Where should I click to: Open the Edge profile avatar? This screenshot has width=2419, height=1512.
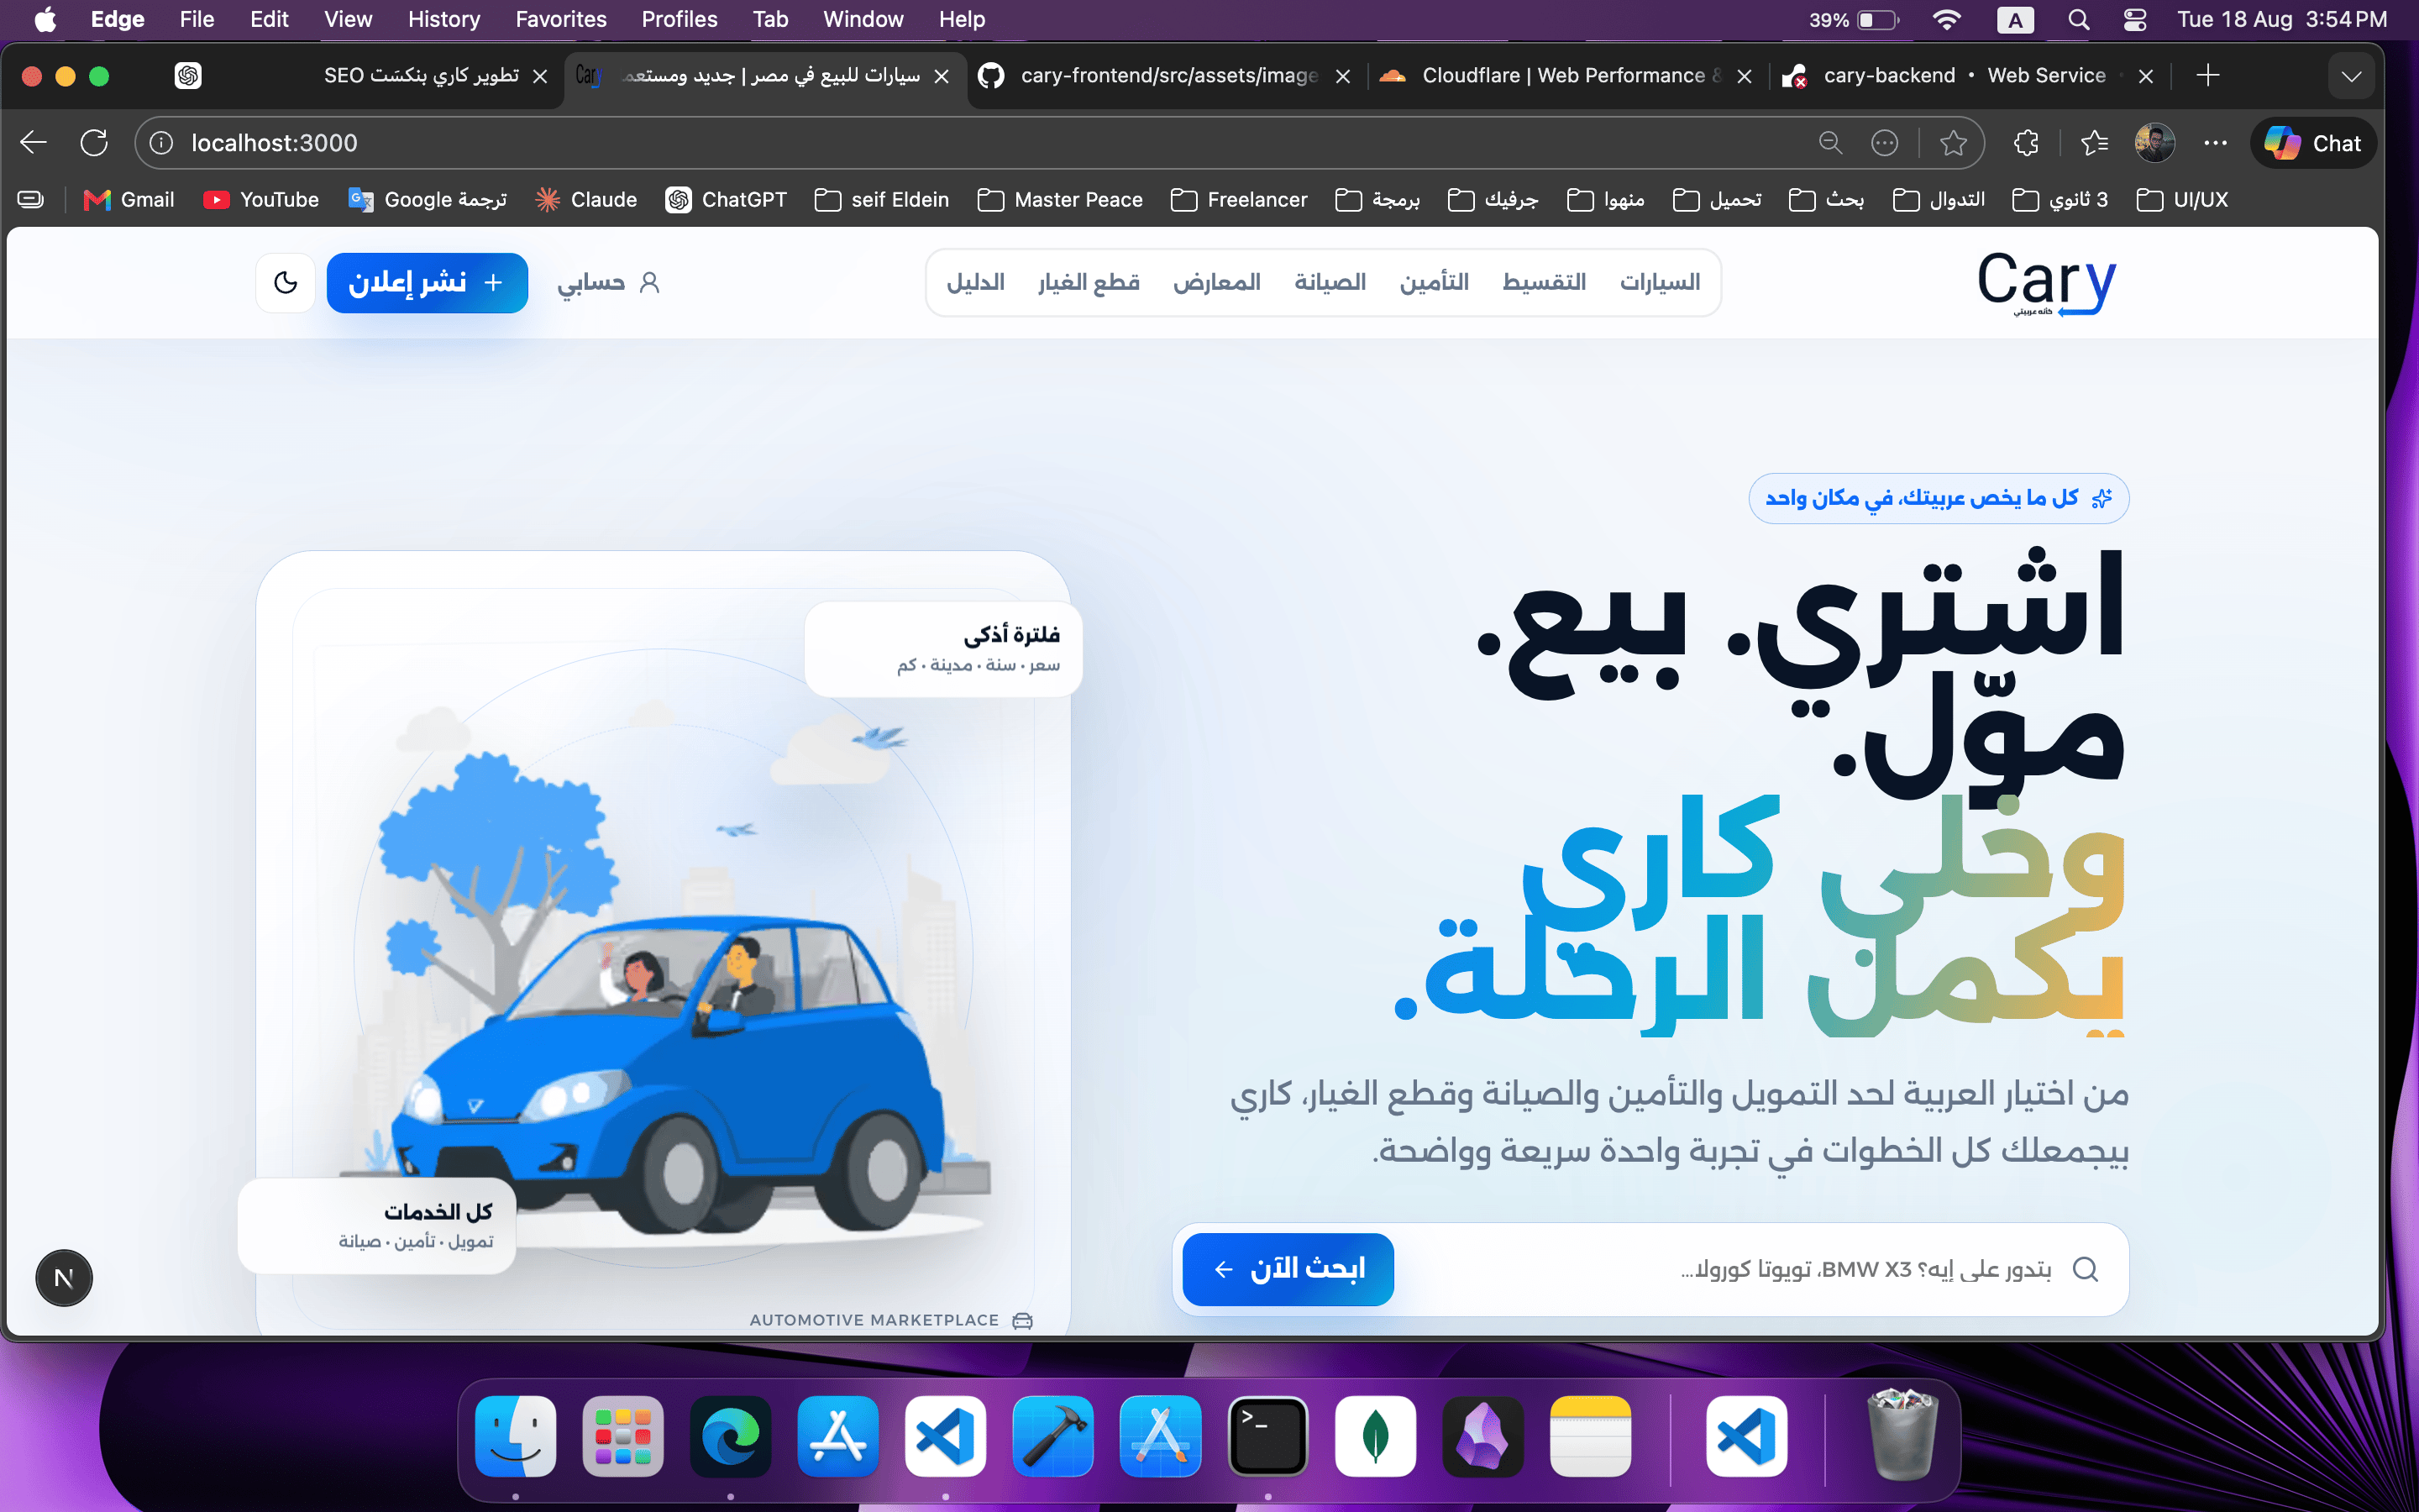tap(2154, 143)
